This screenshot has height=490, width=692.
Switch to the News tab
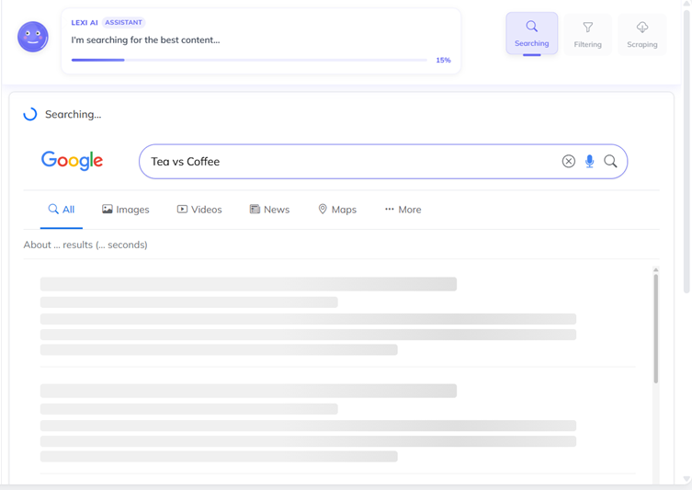click(x=269, y=210)
